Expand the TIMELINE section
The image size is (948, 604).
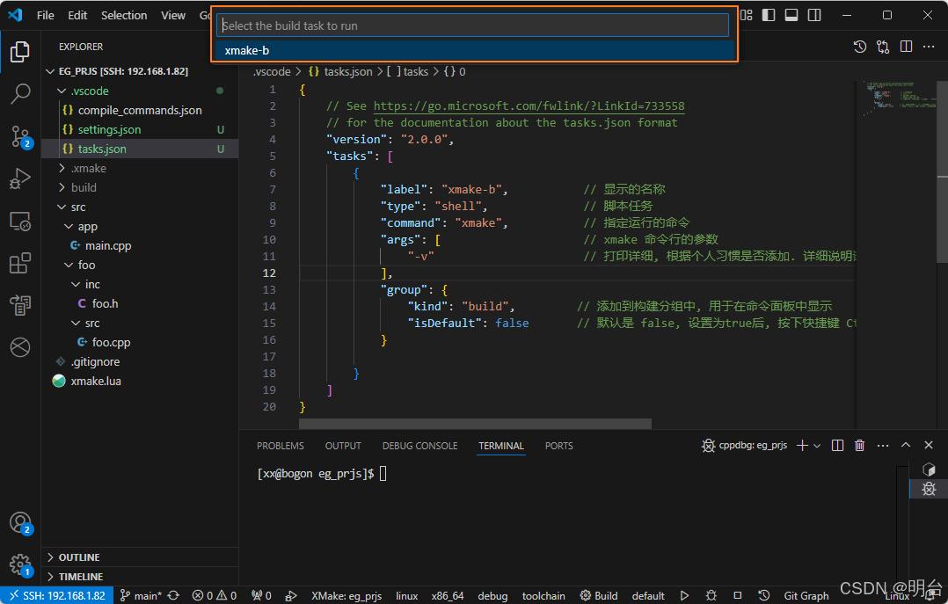coord(140,576)
